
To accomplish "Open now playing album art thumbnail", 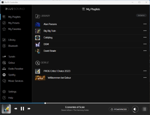I will pos(6,109).
